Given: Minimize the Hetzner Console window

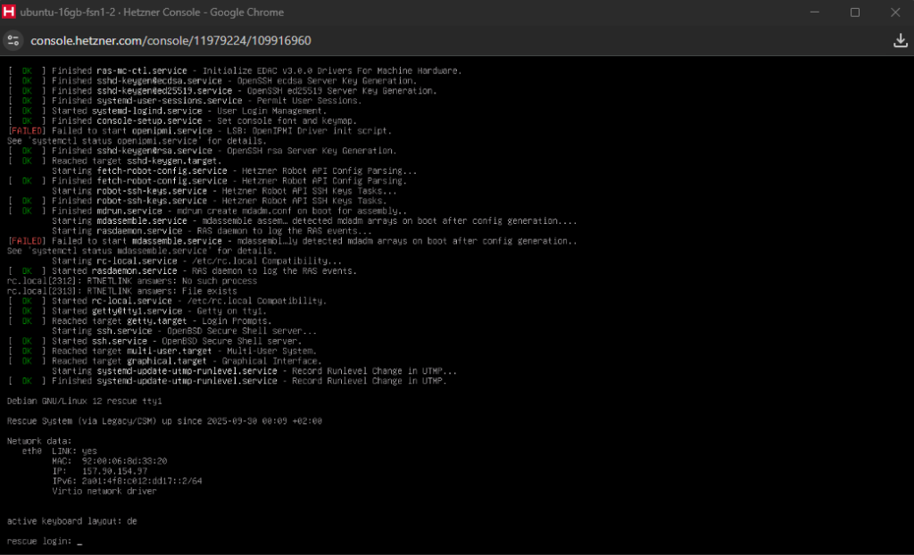Looking at the screenshot, I should [814, 12].
